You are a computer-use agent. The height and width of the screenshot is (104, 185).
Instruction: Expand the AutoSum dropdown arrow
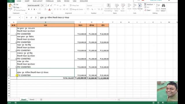point(154,4)
